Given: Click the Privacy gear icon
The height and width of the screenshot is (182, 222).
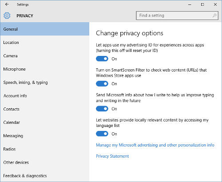Looking at the screenshot, I should point(7,16).
